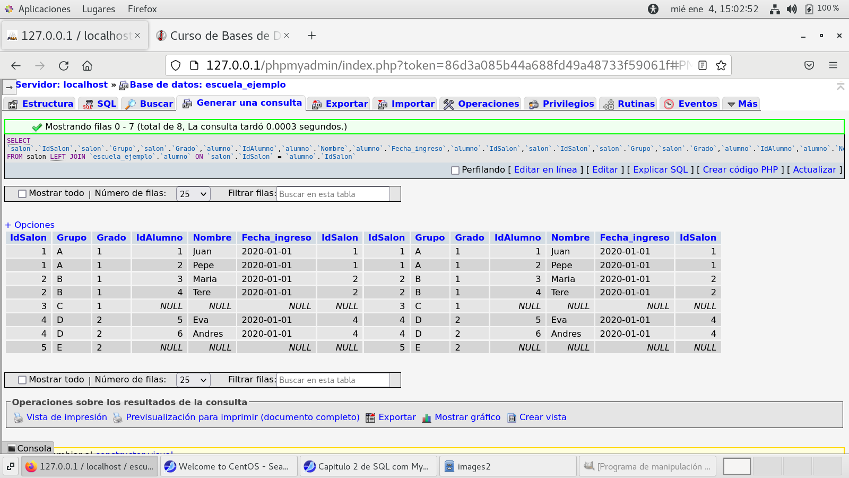Check the top Mostrar todo checkbox
The height and width of the screenshot is (478, 849).
pos(22,194)
